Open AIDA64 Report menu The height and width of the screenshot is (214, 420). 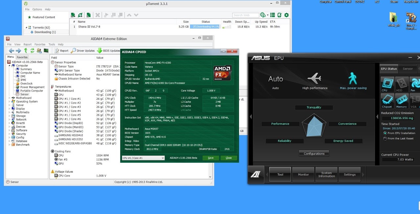28,44
